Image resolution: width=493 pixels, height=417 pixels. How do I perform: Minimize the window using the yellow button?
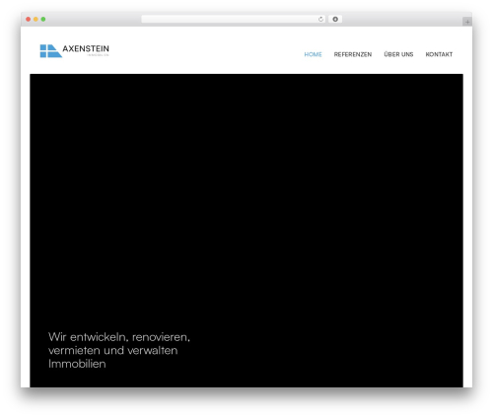(x=35, y=20)
